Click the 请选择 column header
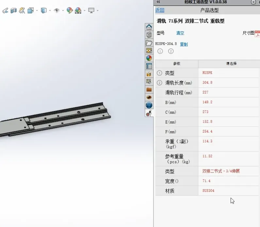The width and height of the screenshot is (260, 227). coord(231,64)
